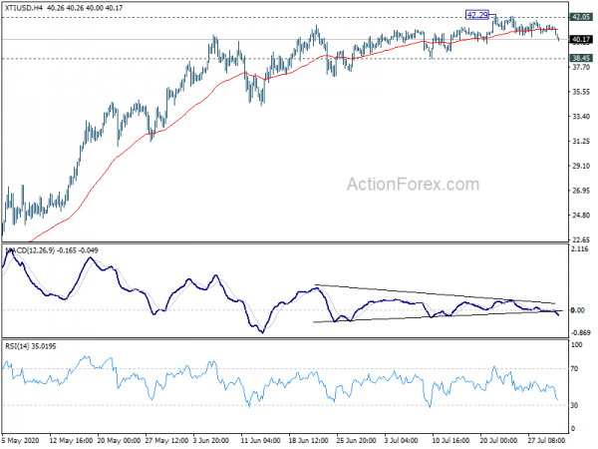Click the 26.95 price axis value
The height and width of the screenshot is (449, 598).
pyautogui.click(x=581, y=191)
